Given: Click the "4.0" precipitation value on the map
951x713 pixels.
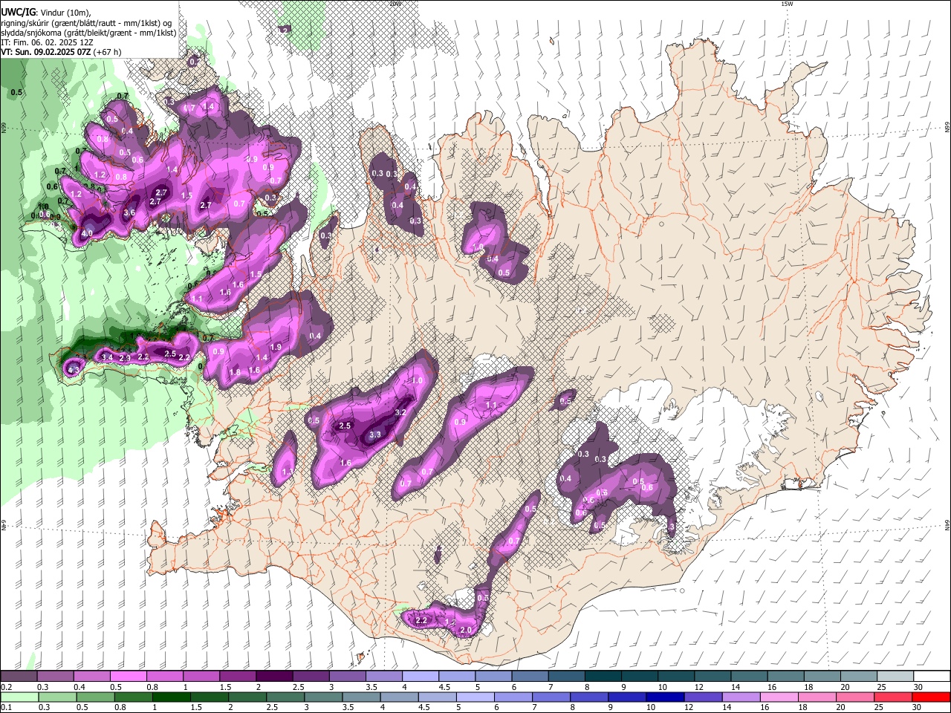Looking at the screenshot, I should click(87, 233).
